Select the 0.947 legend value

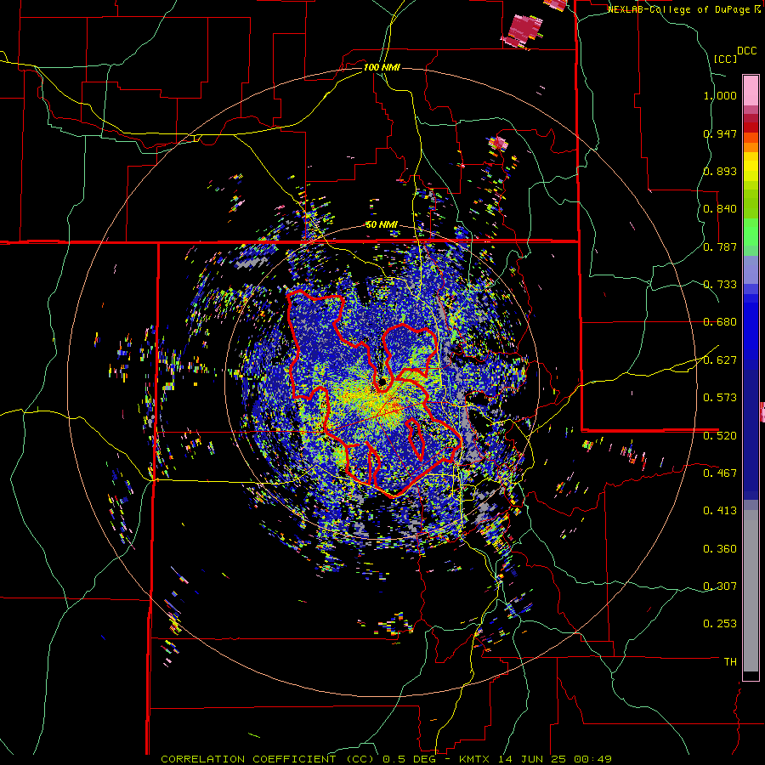coord(720,133)
